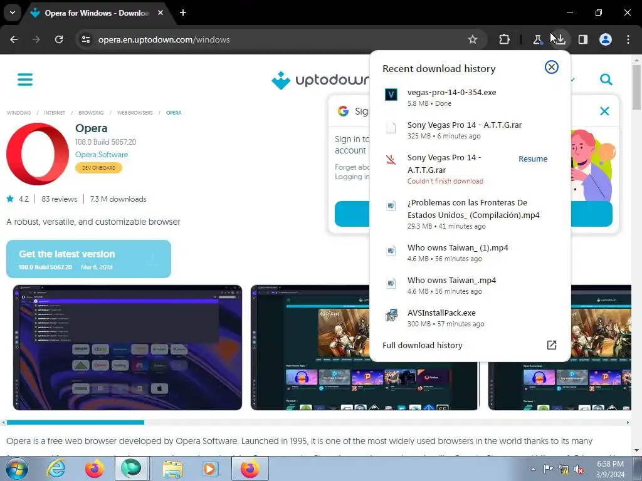This screenshot has width=642, height=481.
Task: Click the volume speaker tray icon
Action: [579, 470]
